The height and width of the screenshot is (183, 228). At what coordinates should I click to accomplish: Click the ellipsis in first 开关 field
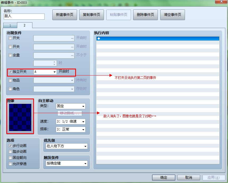tap(72, 38)
